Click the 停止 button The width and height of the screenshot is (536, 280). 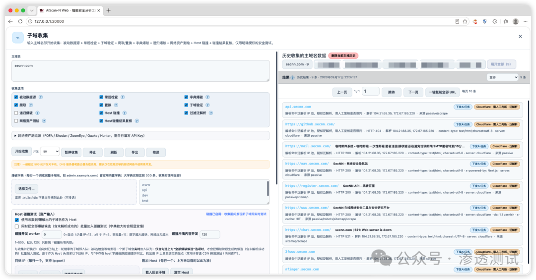[93, 152]
